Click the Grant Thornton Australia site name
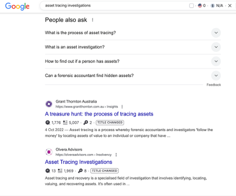236x196 pixels. (76, 102)
